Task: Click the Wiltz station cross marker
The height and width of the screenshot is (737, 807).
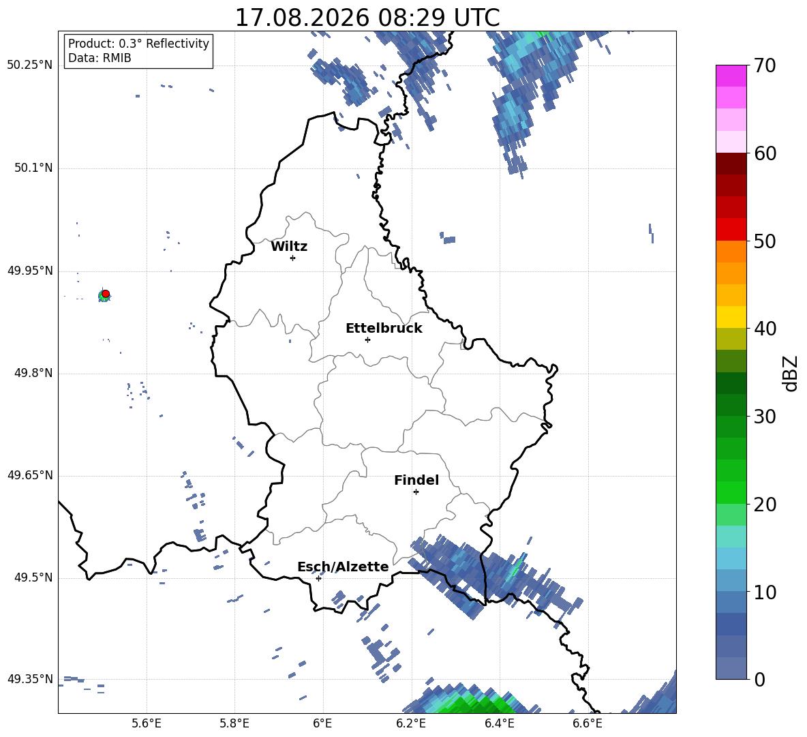Action: [293, 258]
